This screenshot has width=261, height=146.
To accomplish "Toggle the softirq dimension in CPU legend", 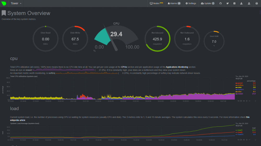I will click(x=241, y=85).
